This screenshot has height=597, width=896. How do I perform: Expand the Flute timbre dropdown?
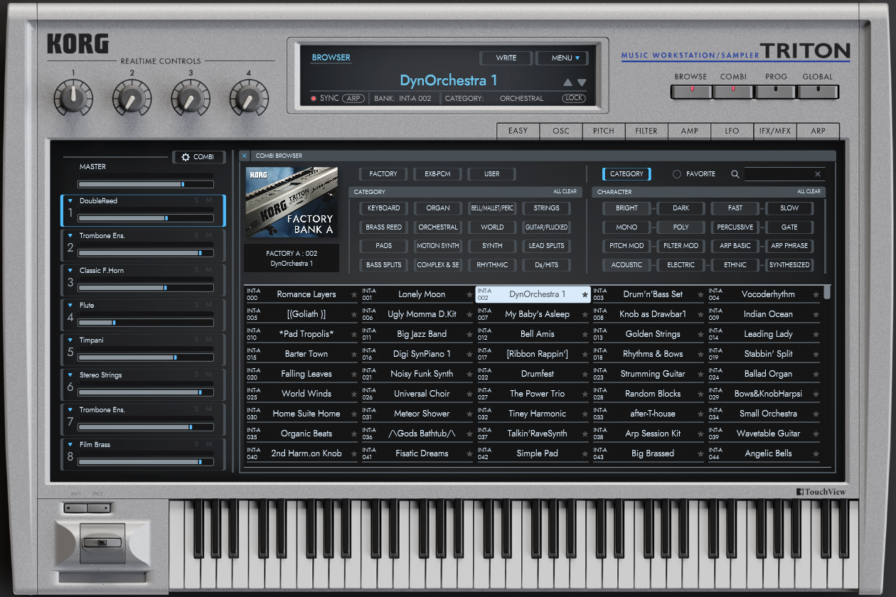click(70, 306)
